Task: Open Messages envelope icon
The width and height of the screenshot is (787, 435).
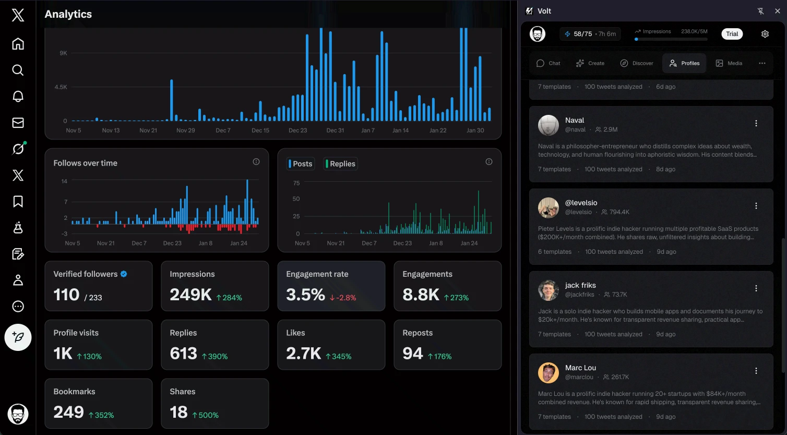Action: click(18, 123)
